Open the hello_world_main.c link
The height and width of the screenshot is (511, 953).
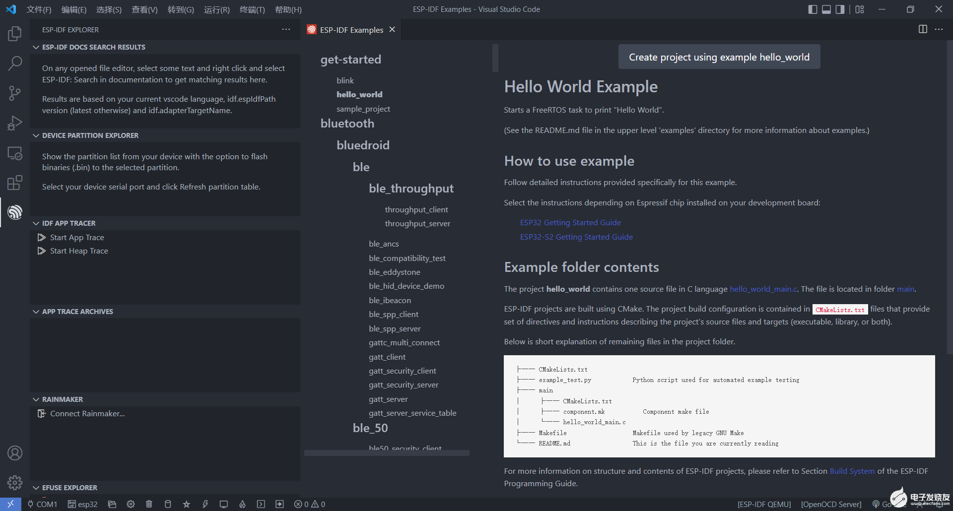click(763, 289)
